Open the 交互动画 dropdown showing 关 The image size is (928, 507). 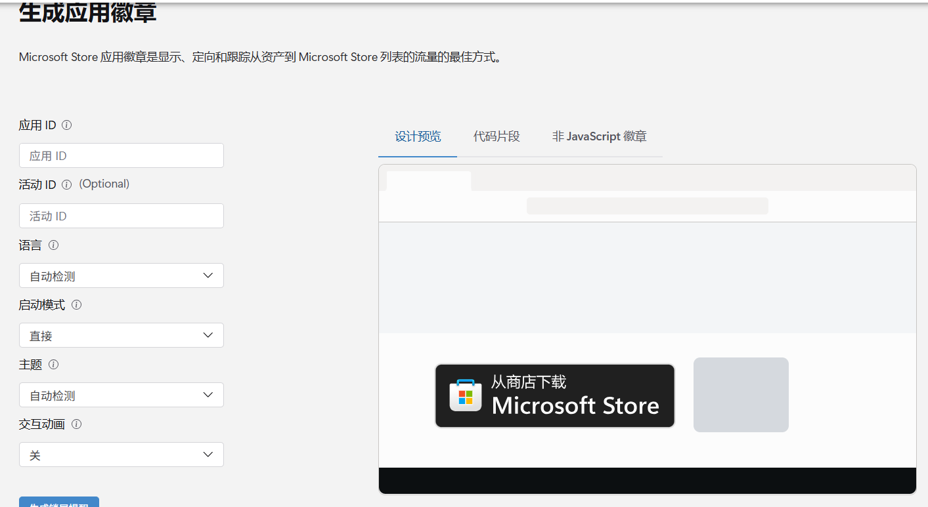click(x=122, y=455)
